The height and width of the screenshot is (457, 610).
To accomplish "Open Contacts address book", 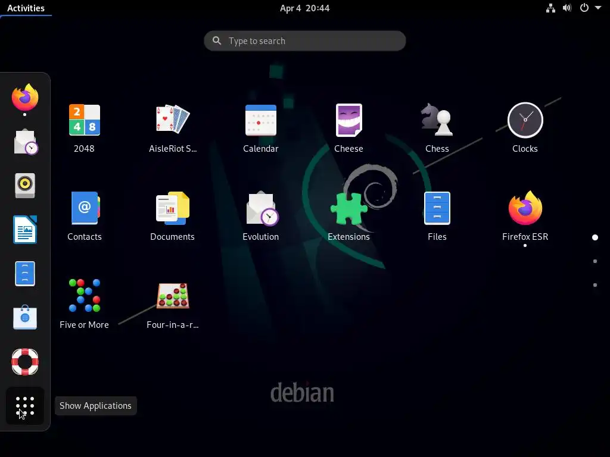I will (x=85, y=208).
